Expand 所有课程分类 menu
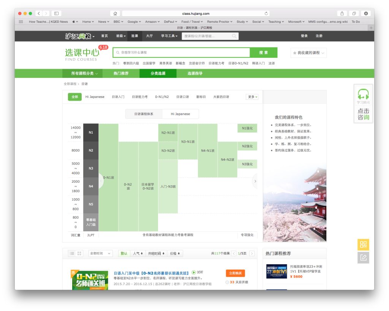The width and height of the screenshot is (389, 311). coord(84,73)
